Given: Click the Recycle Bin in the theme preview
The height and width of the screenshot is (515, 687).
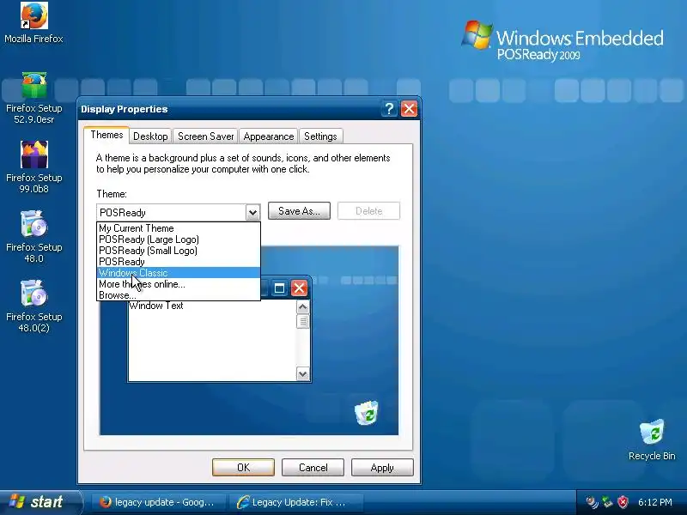Looking at the screenshot, I should (x=367, y=413).
